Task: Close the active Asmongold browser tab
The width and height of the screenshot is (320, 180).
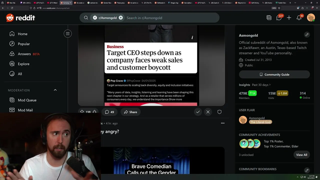Action: pyautogui.click(x=70, y=3)
